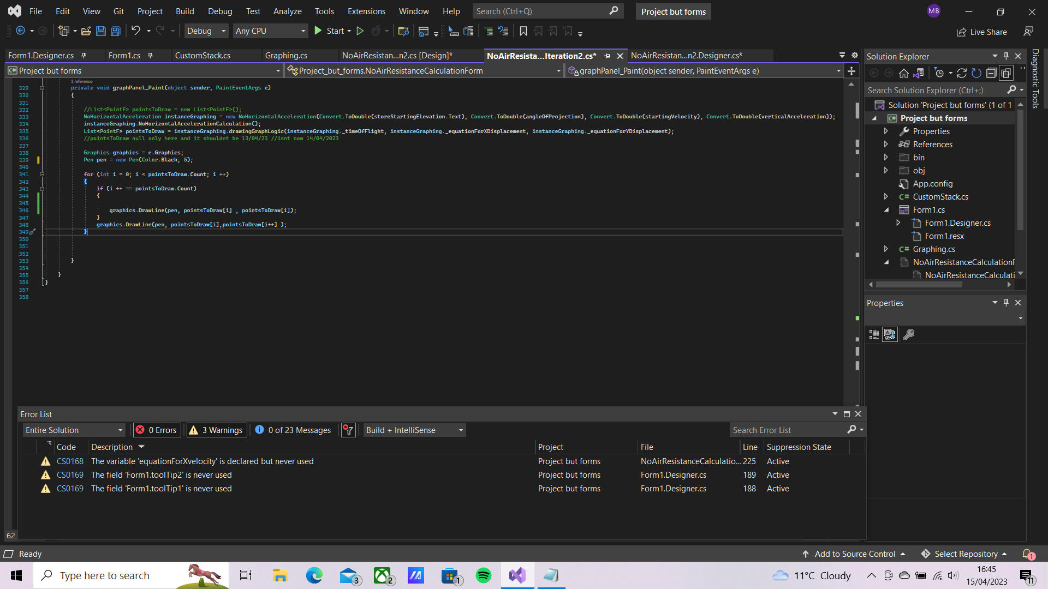Open Spotify from the taskbar
This screenshot has height=589, width=1048.
point(483,575)
